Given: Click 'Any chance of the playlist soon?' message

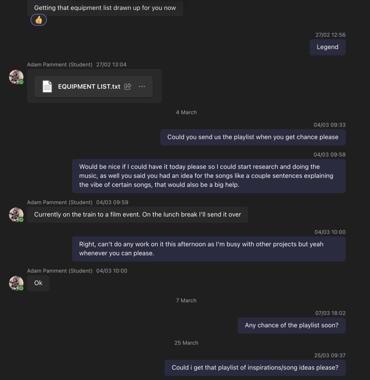Looking at the screenshot, I should [291, 325].
